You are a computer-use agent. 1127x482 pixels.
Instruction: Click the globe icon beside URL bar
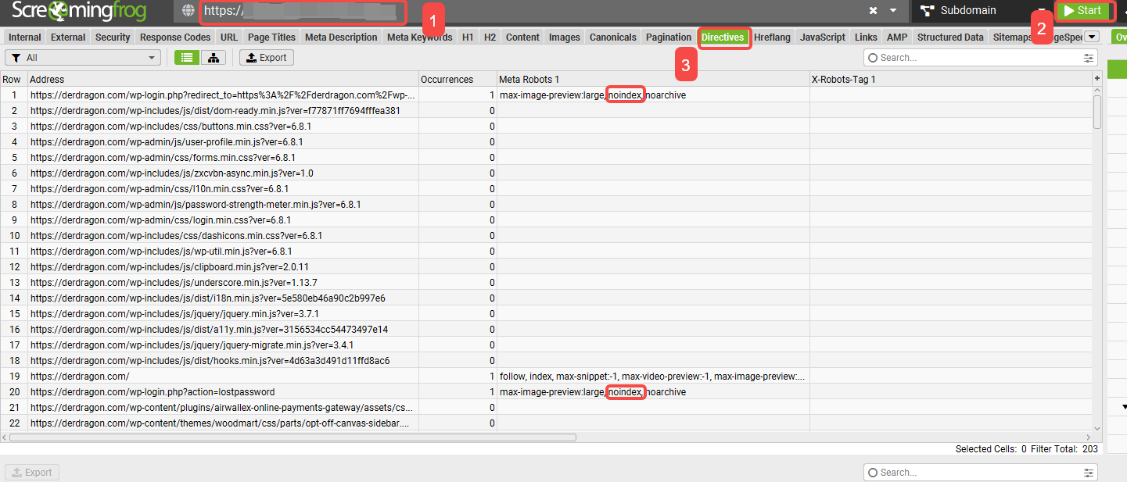[x=188, y=11]
